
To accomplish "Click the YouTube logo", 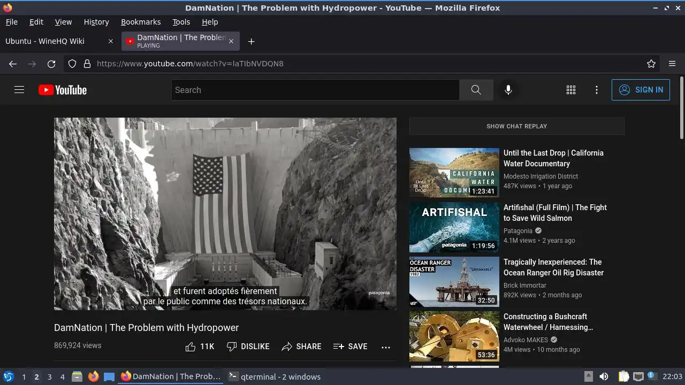I will 63,90.
